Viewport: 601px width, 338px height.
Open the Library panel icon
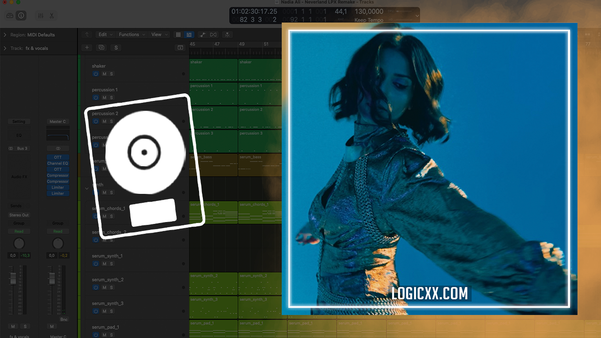(10, 15)
